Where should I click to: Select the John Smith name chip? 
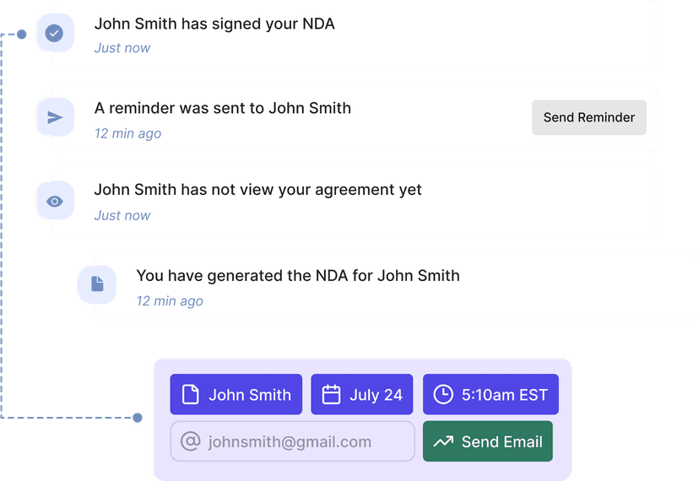[x=236, y=394]
